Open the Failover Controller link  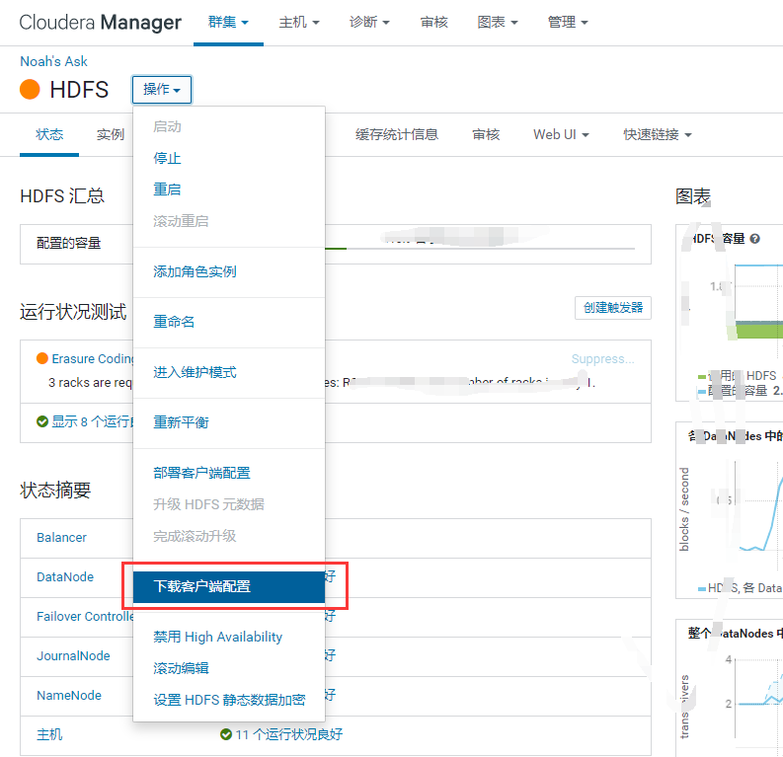click(x=85, y=616)
